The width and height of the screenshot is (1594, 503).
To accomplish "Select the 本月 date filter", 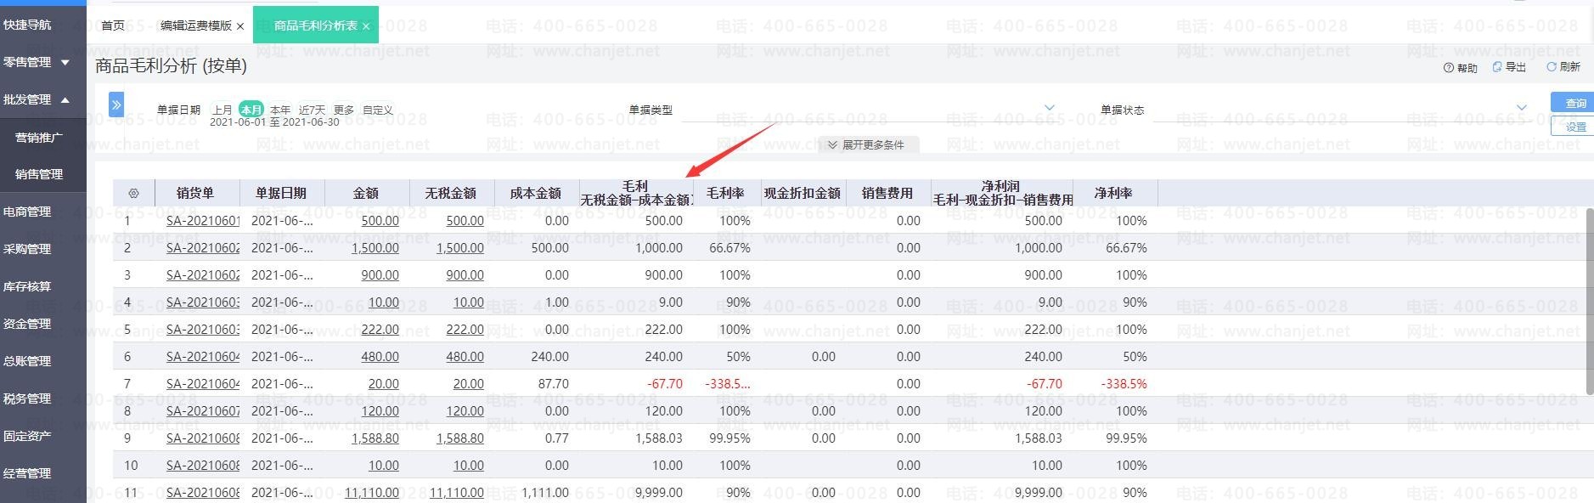I will tap(251, 110).
